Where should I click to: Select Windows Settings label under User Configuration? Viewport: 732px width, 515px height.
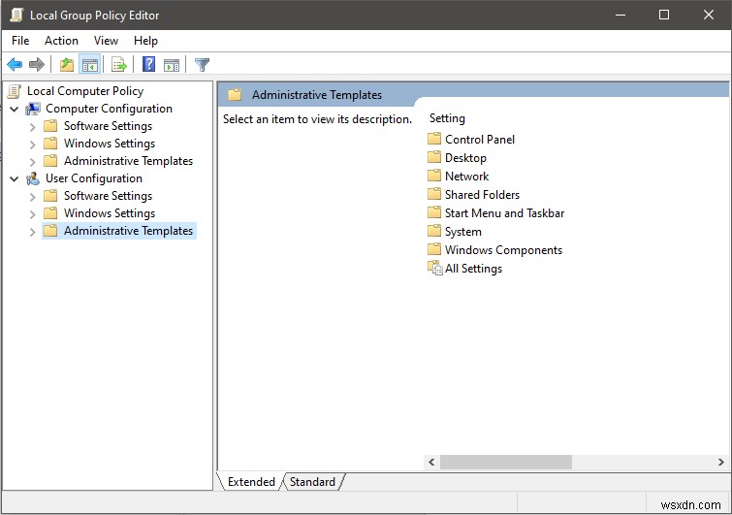pyautogui.click(x=110, y=213)
